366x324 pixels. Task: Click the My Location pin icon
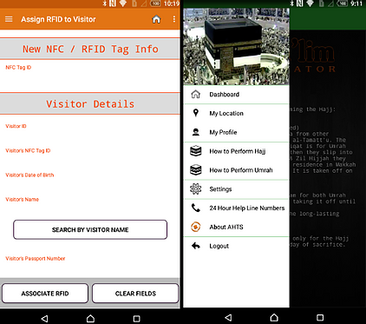(x=196, y=113)
